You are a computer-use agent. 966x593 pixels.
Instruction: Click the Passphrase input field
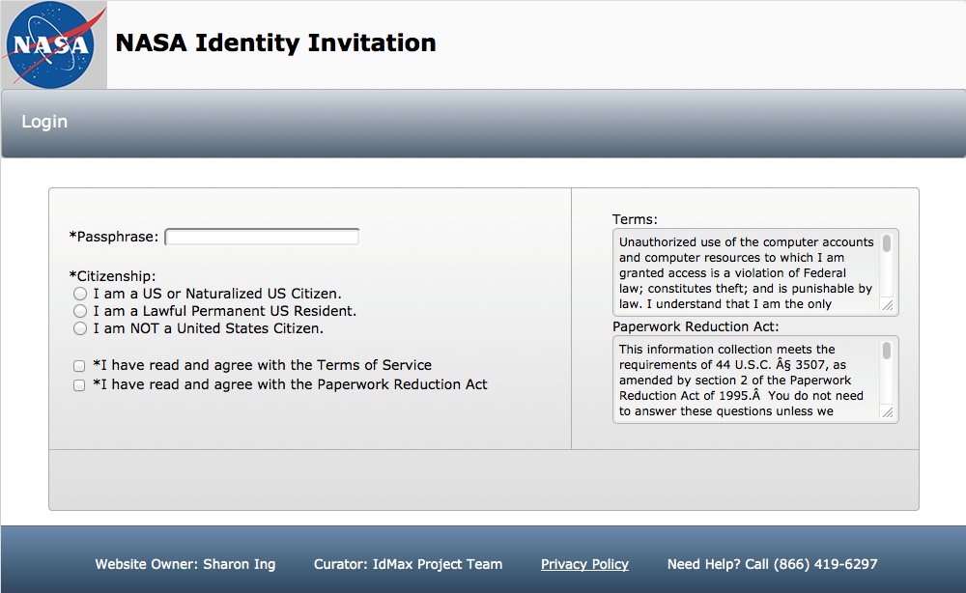point(262,237)
